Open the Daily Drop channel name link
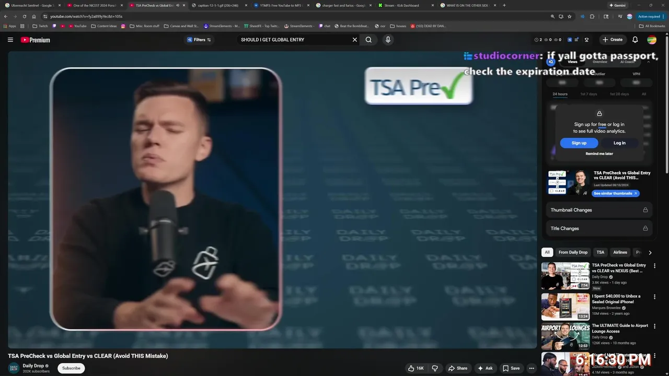 33,366
